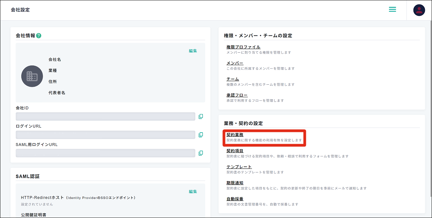
Task: Click the ログインURL field
Action: 105,135
